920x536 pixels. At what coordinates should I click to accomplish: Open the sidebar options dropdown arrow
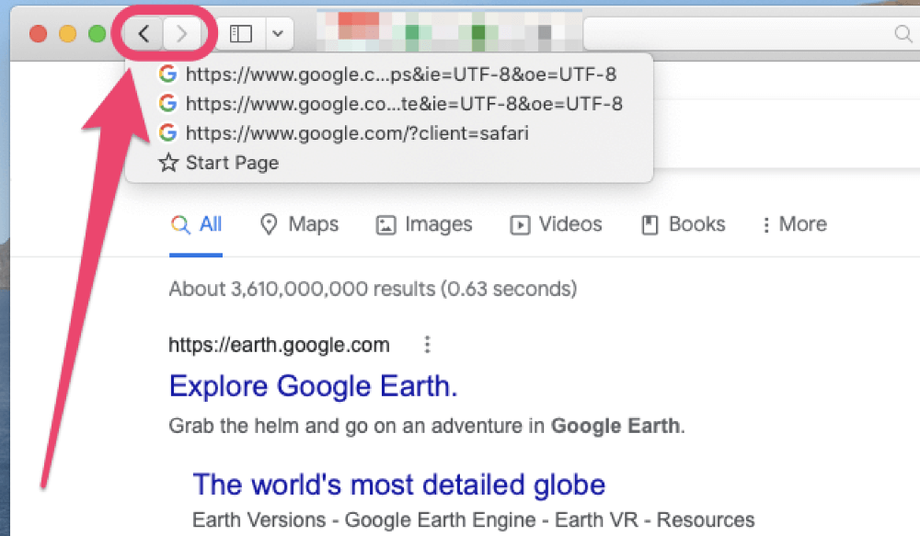pyautogui.click(x=278, y=34)
